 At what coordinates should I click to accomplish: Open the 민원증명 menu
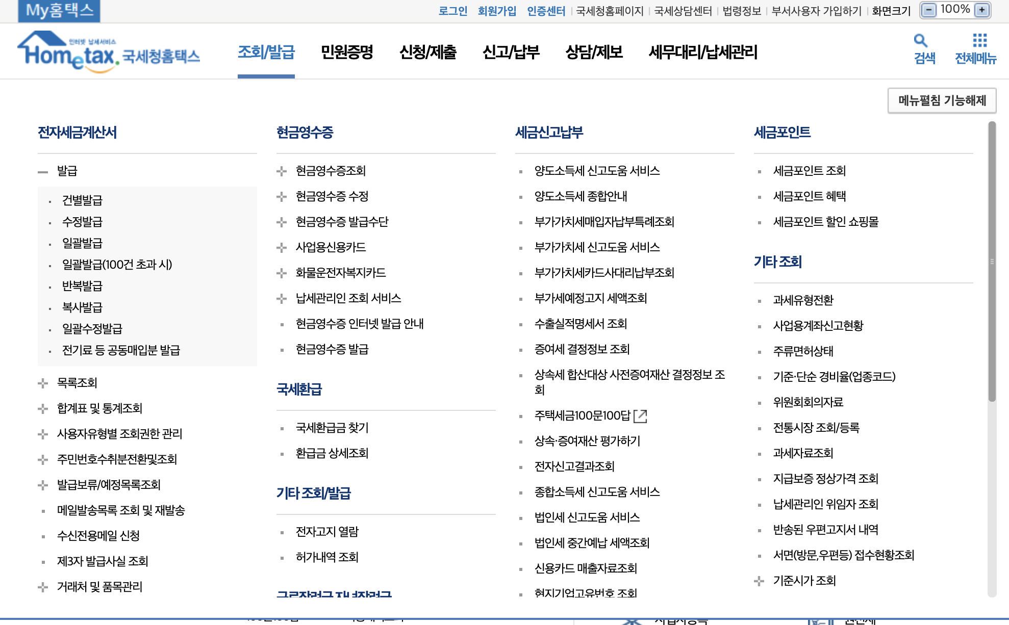(x=347, y=52)
